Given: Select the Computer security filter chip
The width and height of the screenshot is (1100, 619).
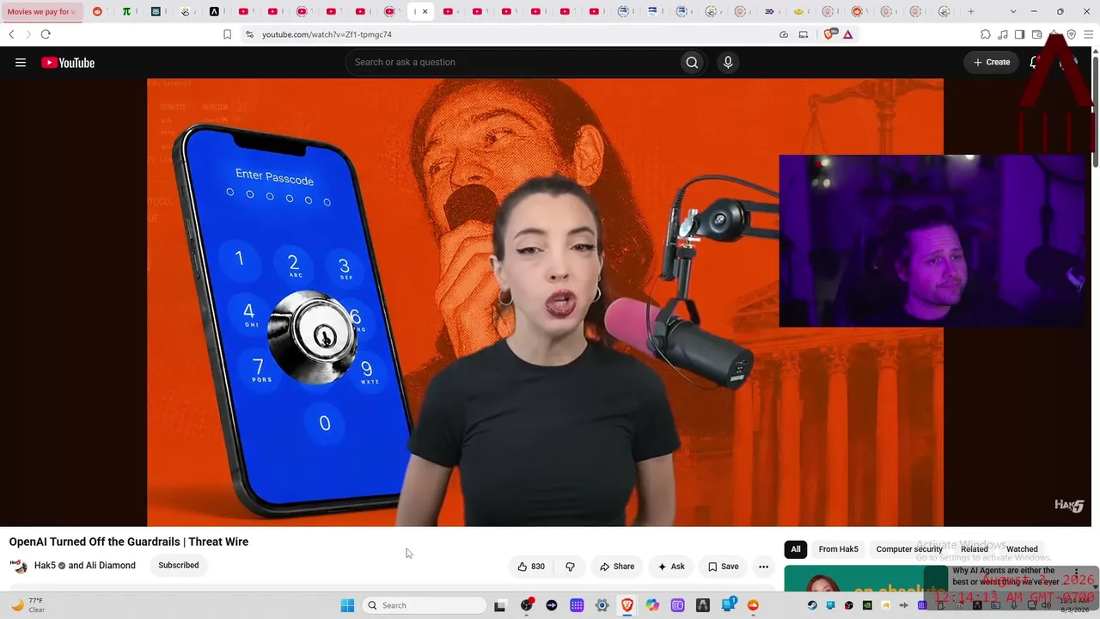Looking at the screenshot, I should tap(909, 549).
